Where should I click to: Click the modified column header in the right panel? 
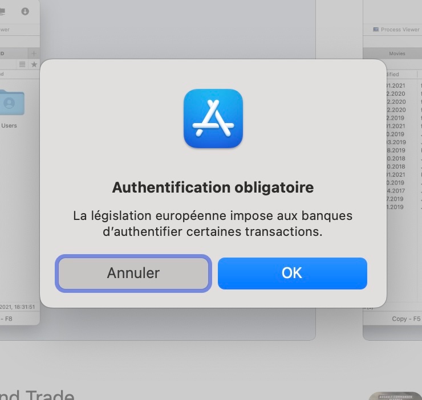click(393, 74)
